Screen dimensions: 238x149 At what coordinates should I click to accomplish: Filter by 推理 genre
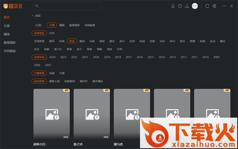click(192, 41)
